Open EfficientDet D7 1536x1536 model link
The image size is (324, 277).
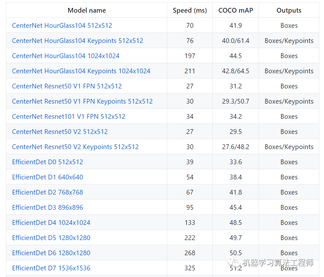click(x=51, y=268)
